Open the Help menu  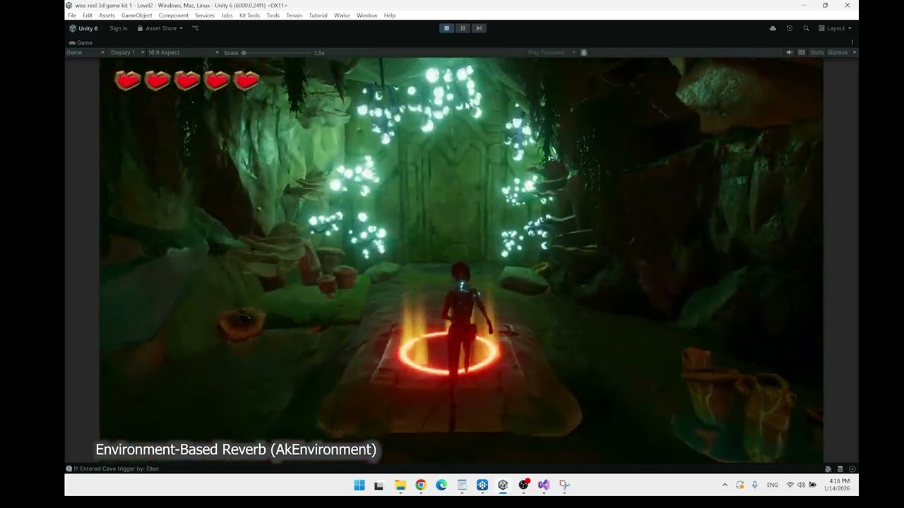pos(390,16)
